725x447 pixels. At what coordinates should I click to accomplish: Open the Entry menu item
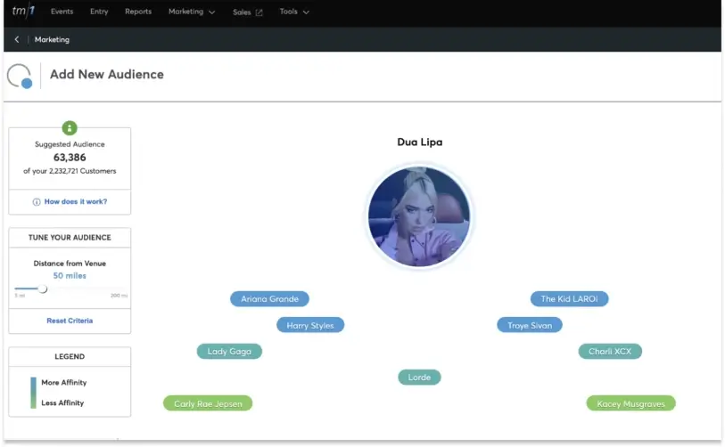(99, 12)
